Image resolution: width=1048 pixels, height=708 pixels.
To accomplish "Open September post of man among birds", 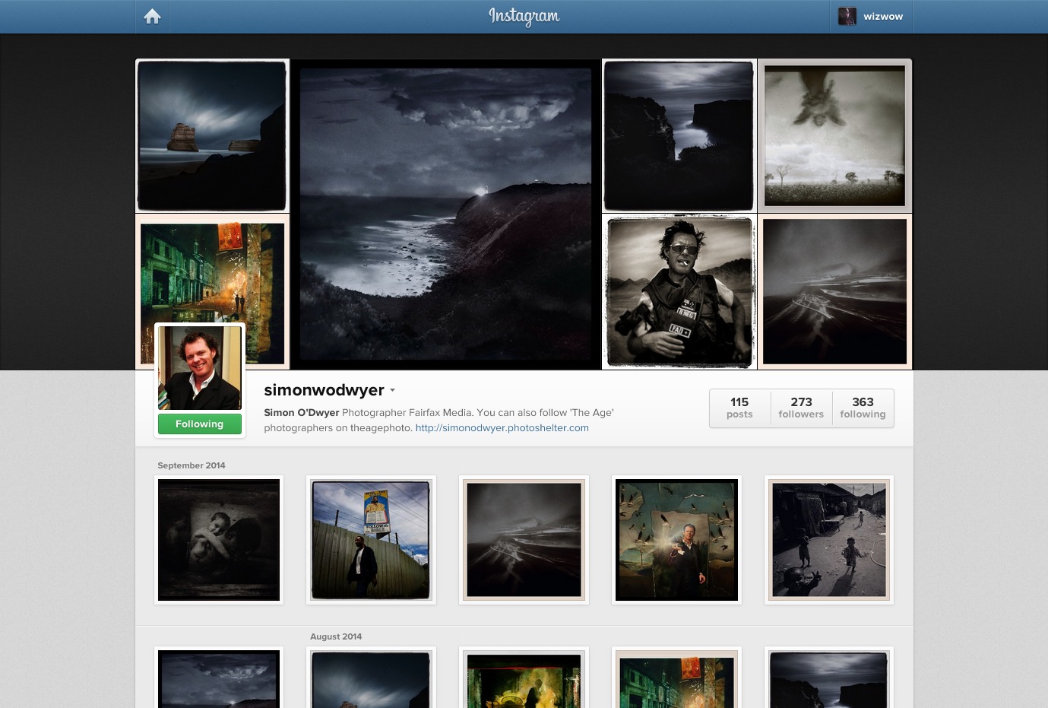I will click(676, 540).
